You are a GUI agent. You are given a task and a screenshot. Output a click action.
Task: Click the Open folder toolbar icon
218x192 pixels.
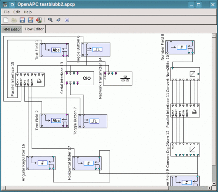pyautogui.click(x=14, y=20)
